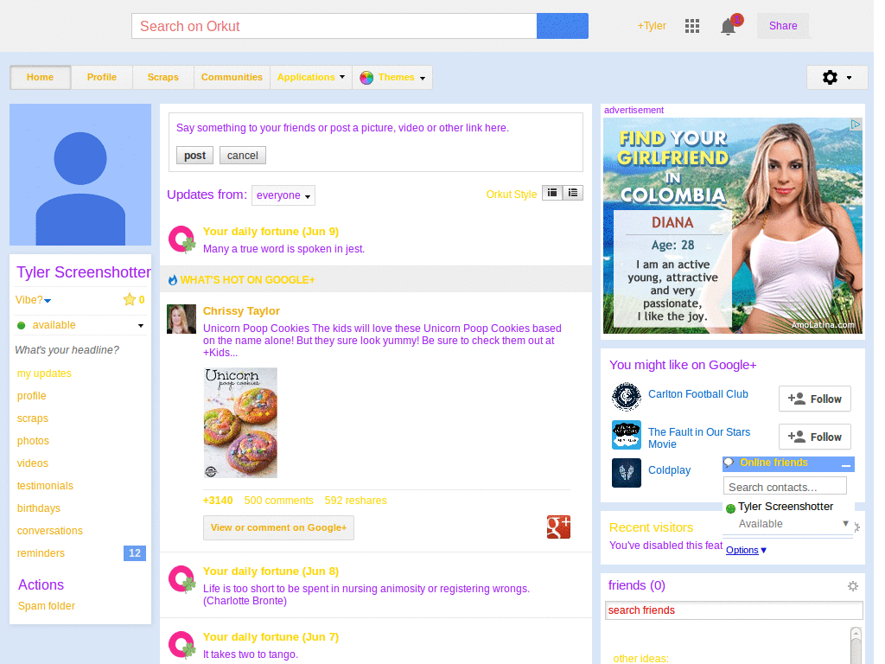This screenshot has width=885, height=664.
Task: Click the +3140 plus-one count
Action: tap(218, 501)
